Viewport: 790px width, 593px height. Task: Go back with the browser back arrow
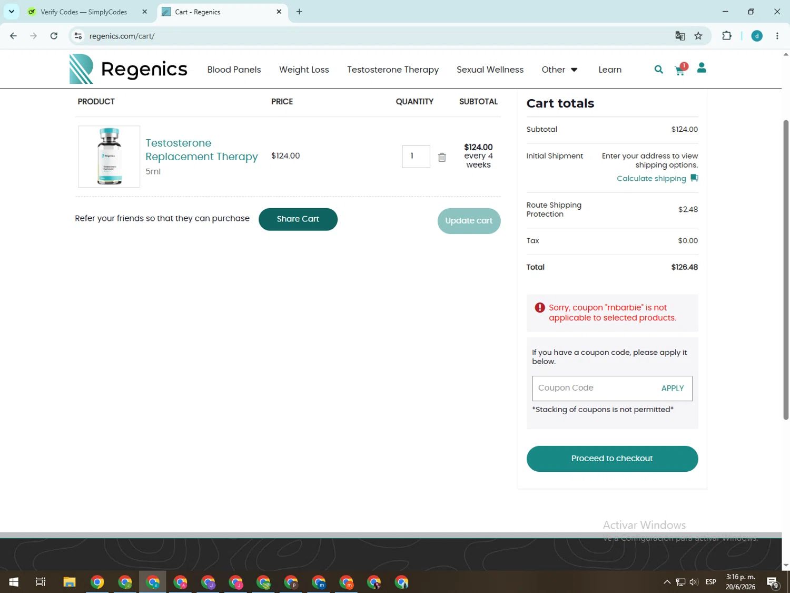[13, 36]
